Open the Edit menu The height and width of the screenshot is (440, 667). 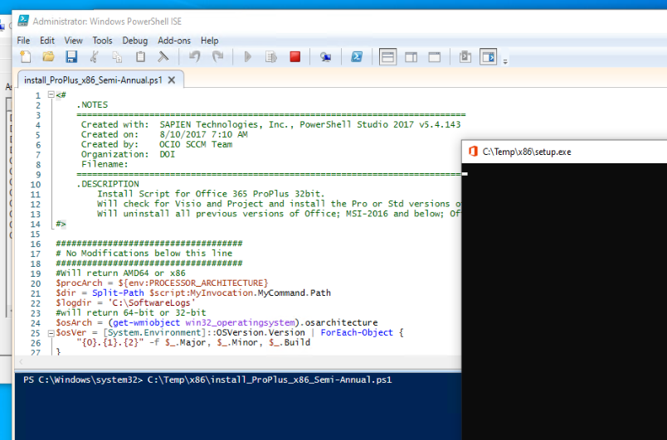click(x=47, y=41)
